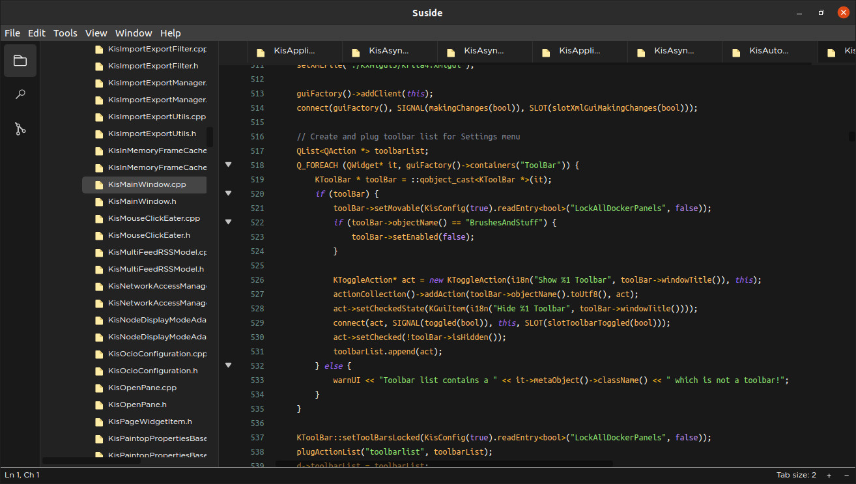Open the View menu
The width and height of the screenshot is (856, 484).
pyautogui.click(x=96, y=33)
